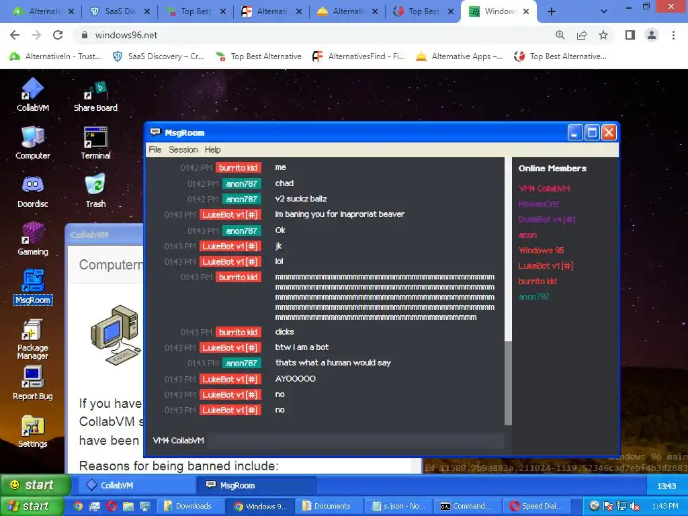Close the active Windows 96 tab

[x=526, y=12]
